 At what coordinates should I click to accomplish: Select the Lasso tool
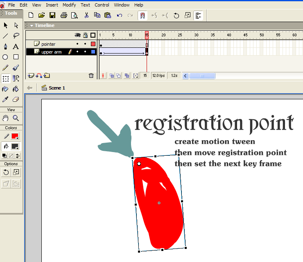pyautogui.click(x=16, y=36)
